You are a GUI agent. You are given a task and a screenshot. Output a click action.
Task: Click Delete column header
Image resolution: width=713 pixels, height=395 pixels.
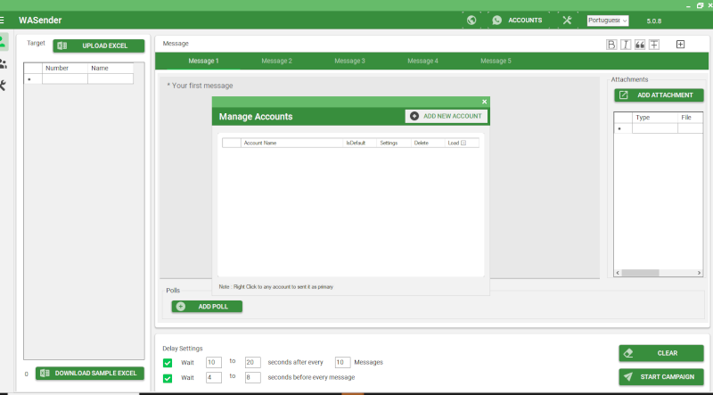[428, 143]
